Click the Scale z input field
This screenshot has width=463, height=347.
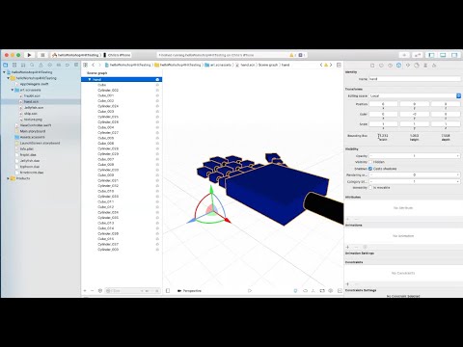[446, 123]
